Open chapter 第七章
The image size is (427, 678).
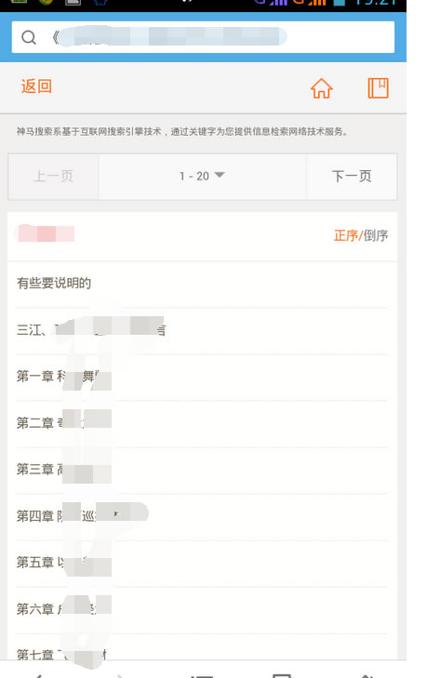(201, 647)
